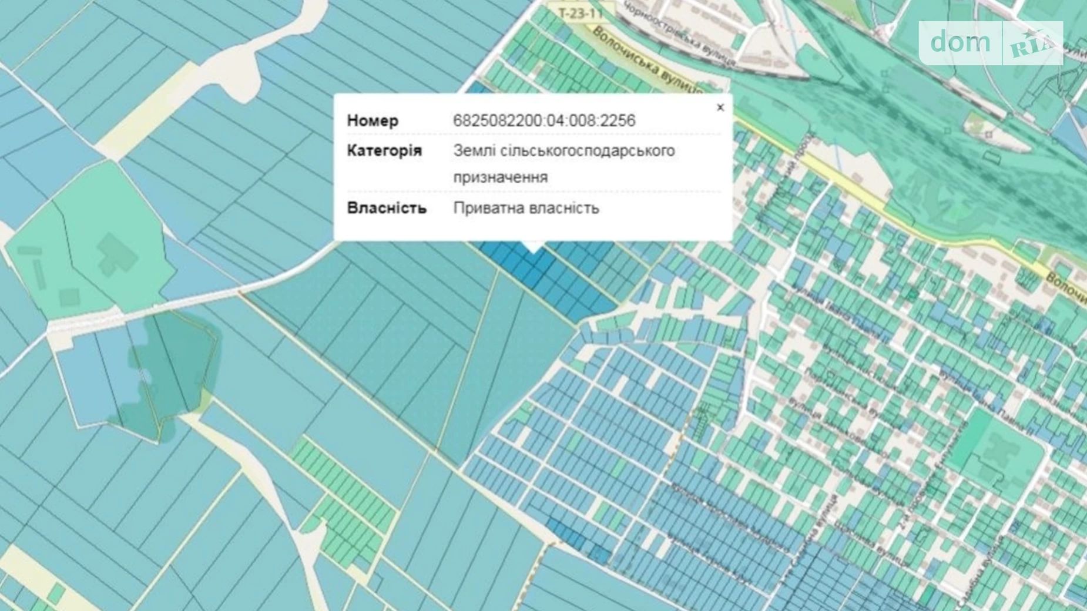Screen dimensions: 1087x611
Task: Click the Власність row label
Action: click(x=387, y=208)
